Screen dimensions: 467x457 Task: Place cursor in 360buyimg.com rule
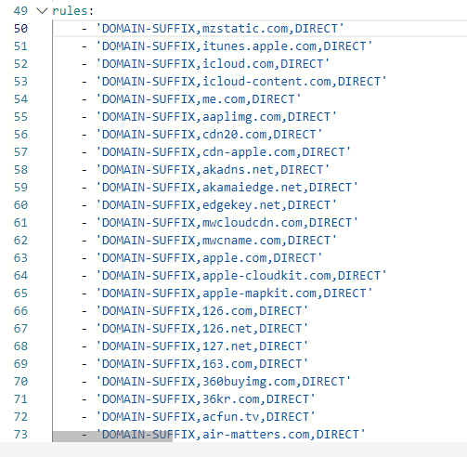click(224, 382)
